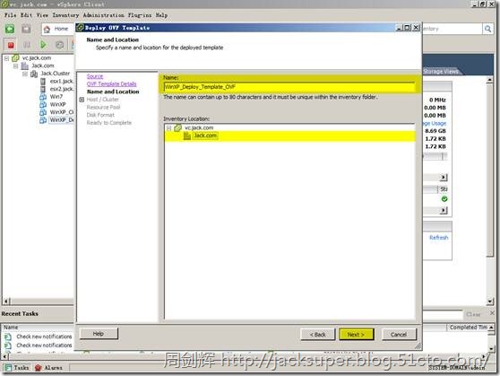The height and width of the screenshot is (376, 500).
Task: Click the Clear button in Recent Tasks
Action: coord(473,314)
